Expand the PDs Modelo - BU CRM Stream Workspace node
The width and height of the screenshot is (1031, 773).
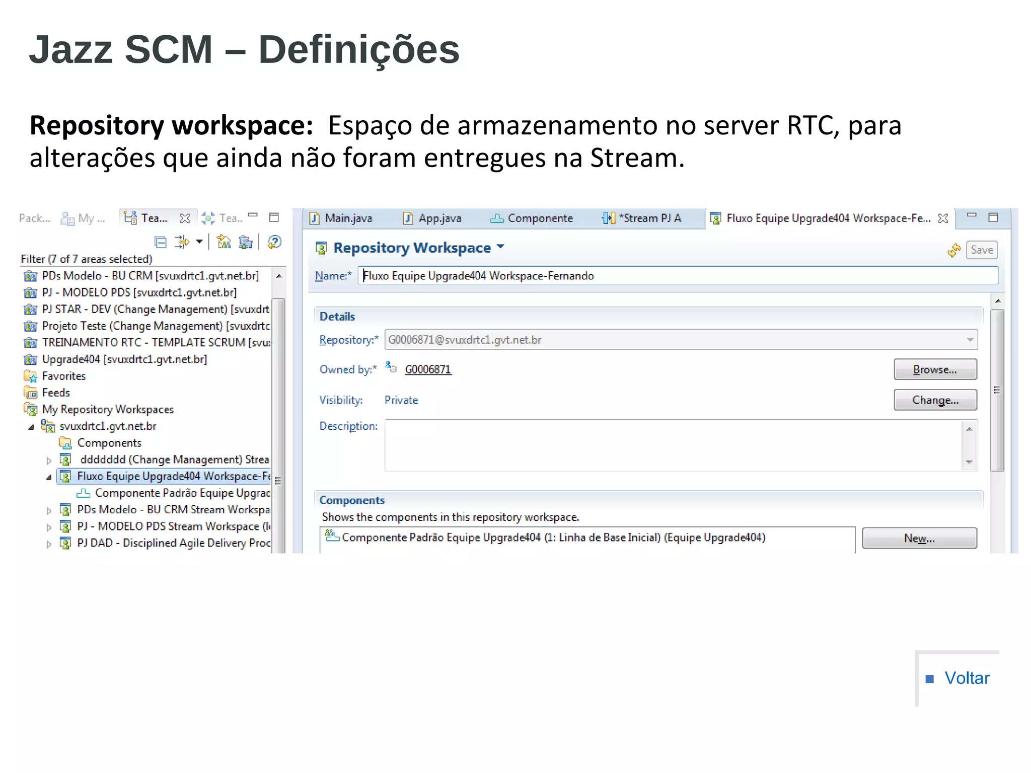[x=49, y=510]
